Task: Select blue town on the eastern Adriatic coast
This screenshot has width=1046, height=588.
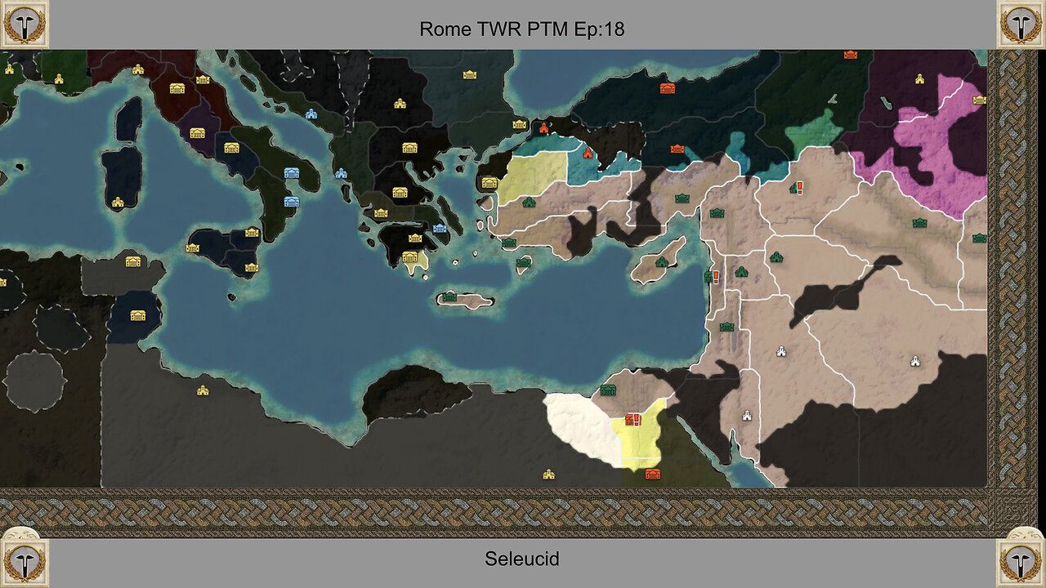Action: (x=311, y=114)
